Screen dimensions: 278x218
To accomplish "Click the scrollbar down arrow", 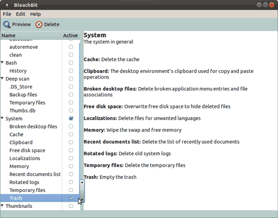I will pos(82,200).
